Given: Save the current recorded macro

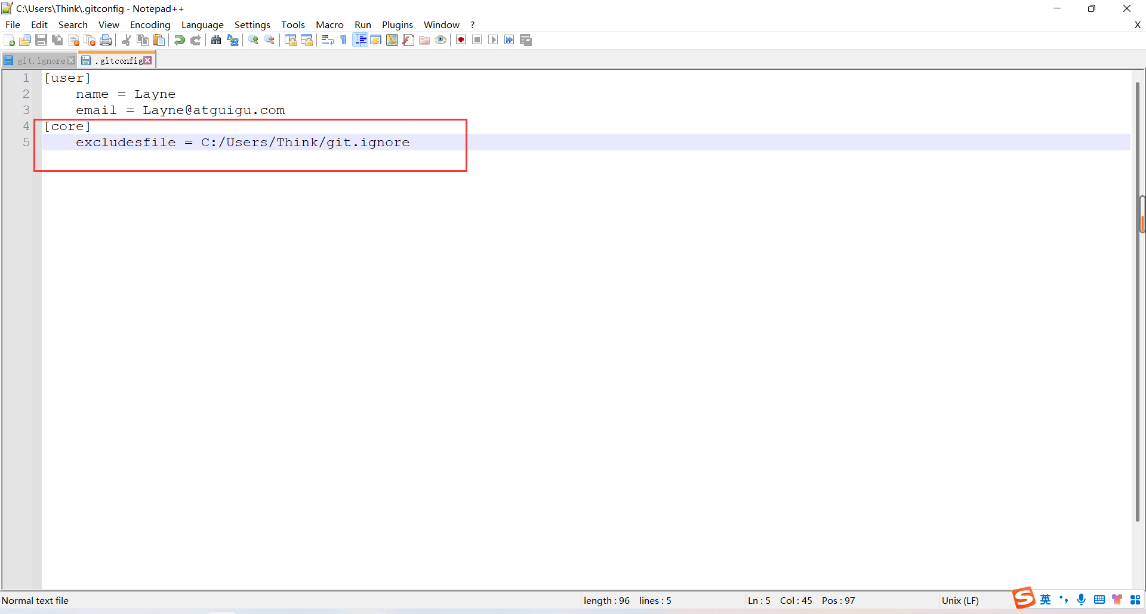Looking at the screenshot, I should 525,40.
